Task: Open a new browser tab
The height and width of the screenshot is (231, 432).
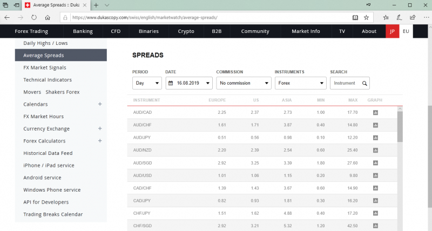Action: tap(96, 5)
